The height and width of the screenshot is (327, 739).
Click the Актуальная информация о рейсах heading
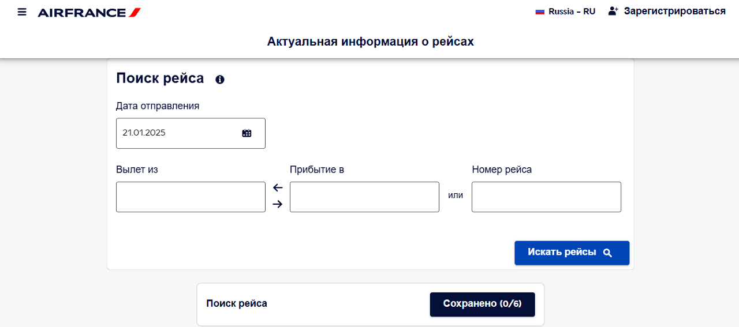click(x=370, y=42)
